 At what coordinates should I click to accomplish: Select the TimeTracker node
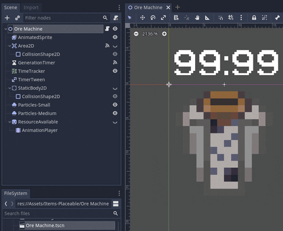point(31,71)
